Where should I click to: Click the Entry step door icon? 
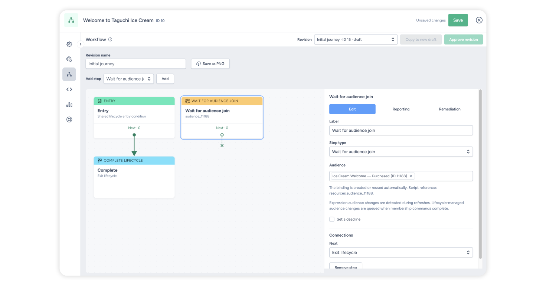[x=99, y=101]
